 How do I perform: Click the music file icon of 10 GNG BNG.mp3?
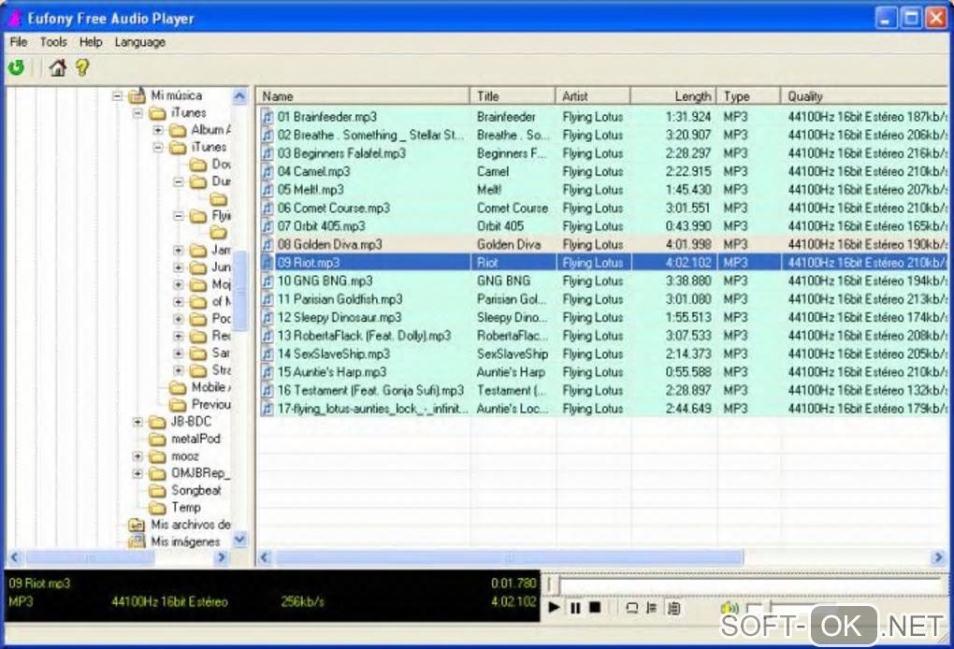tap(267, 281)
